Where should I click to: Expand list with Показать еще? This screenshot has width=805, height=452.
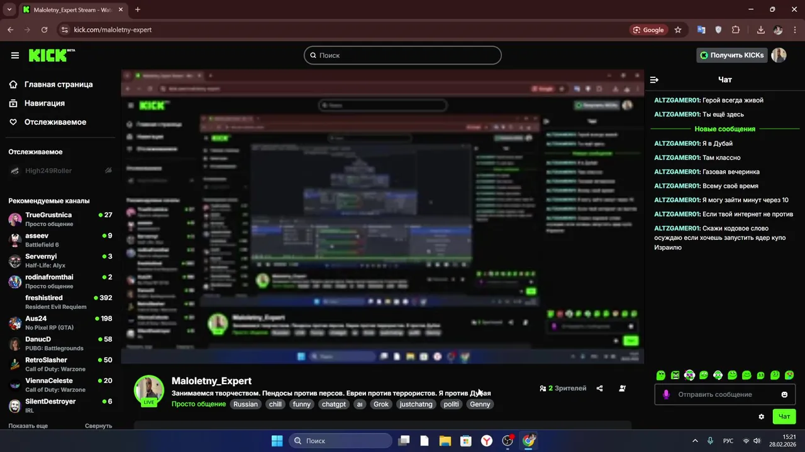(28, 426)
